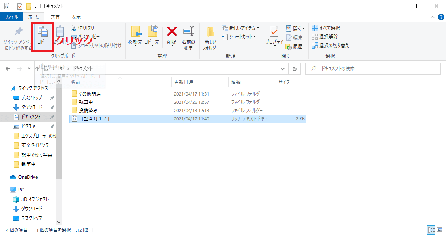
Task: Open Quick Access Toolbar customize arrow
Action: point(36,6)
